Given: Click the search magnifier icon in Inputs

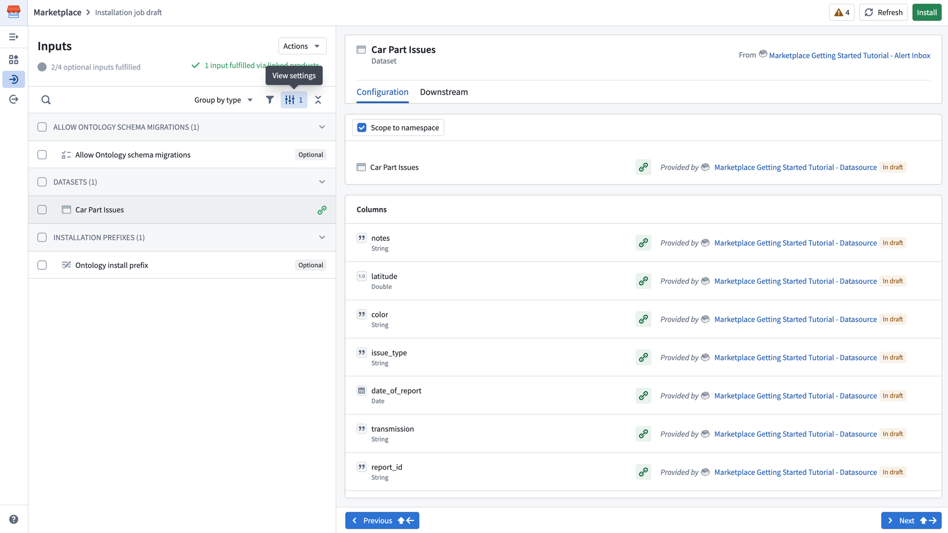Looking at the screenshot, I should (x=46, y=100).
